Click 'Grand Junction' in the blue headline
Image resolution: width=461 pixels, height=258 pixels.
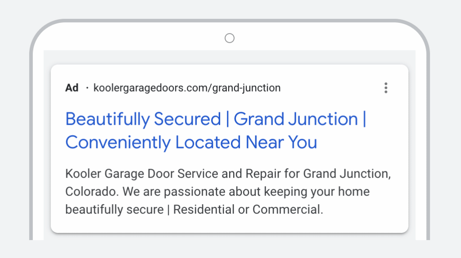click(x=295, y=119)
